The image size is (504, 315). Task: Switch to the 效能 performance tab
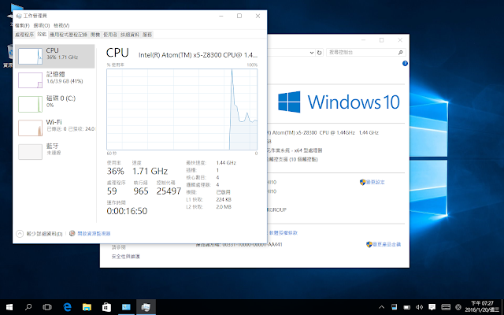(42, 35)
